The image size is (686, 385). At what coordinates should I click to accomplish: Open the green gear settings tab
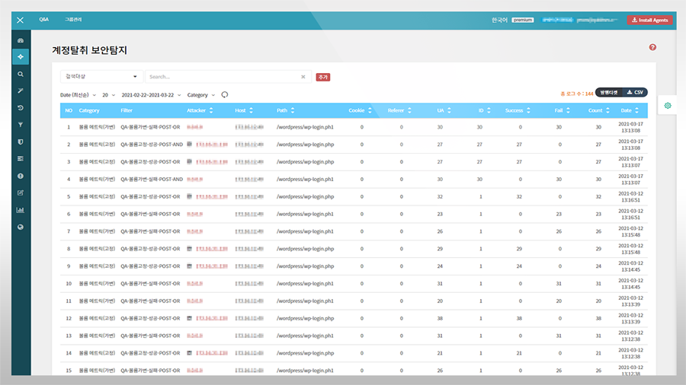[668, 106]
